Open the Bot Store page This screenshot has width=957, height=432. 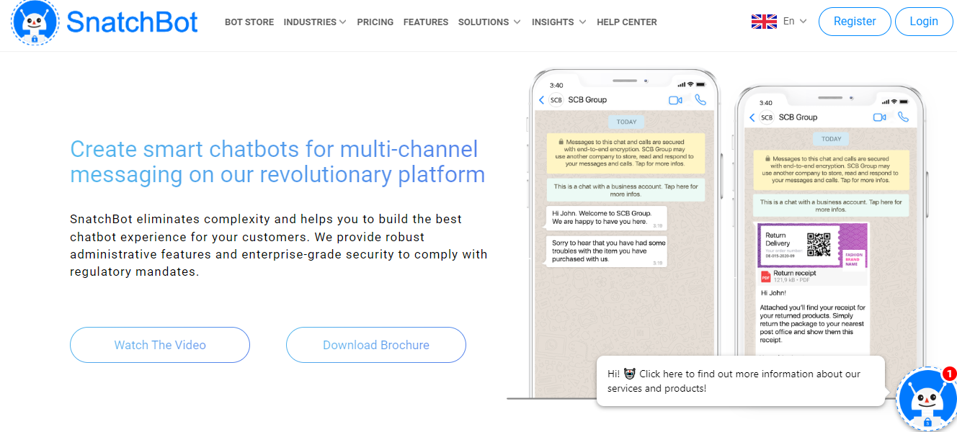pos(249,22)
